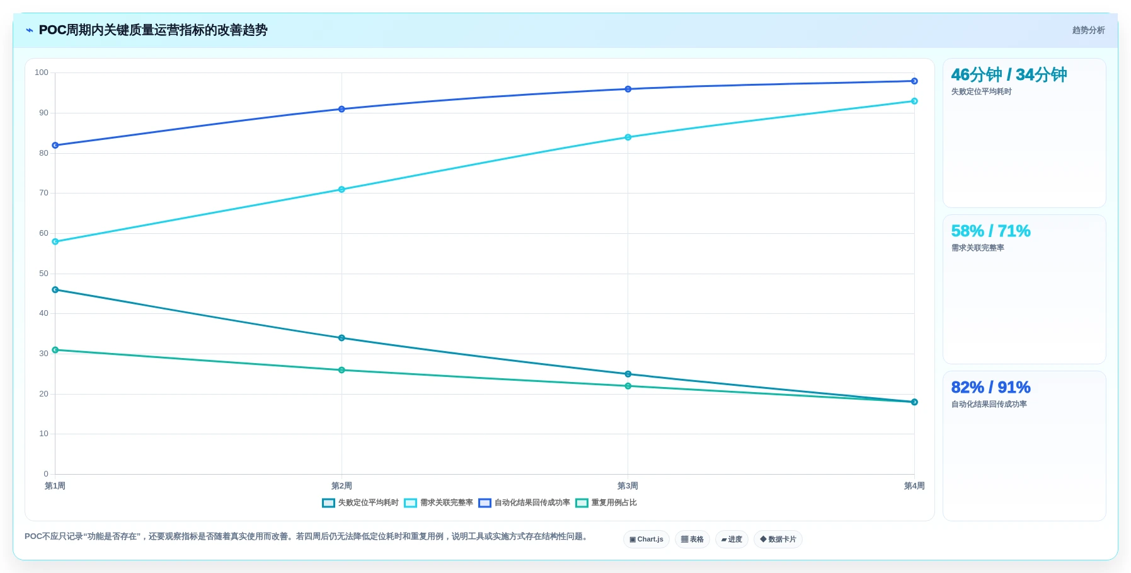Image resolution: width=1131 pixels, height=573 pixels.
Task: Click 失败定位平均耗时 card caption
Action: pos(981,92)
